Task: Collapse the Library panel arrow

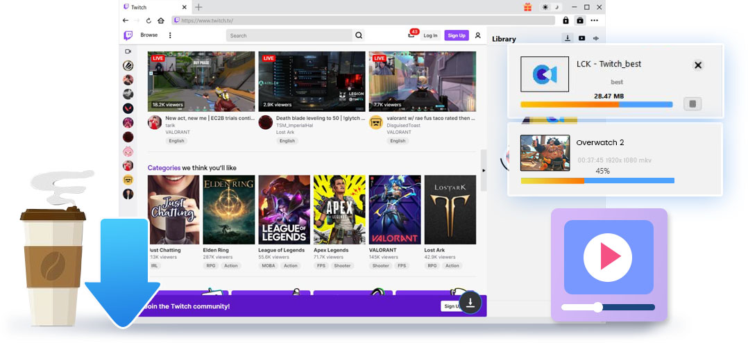Action: pos(483,170)
